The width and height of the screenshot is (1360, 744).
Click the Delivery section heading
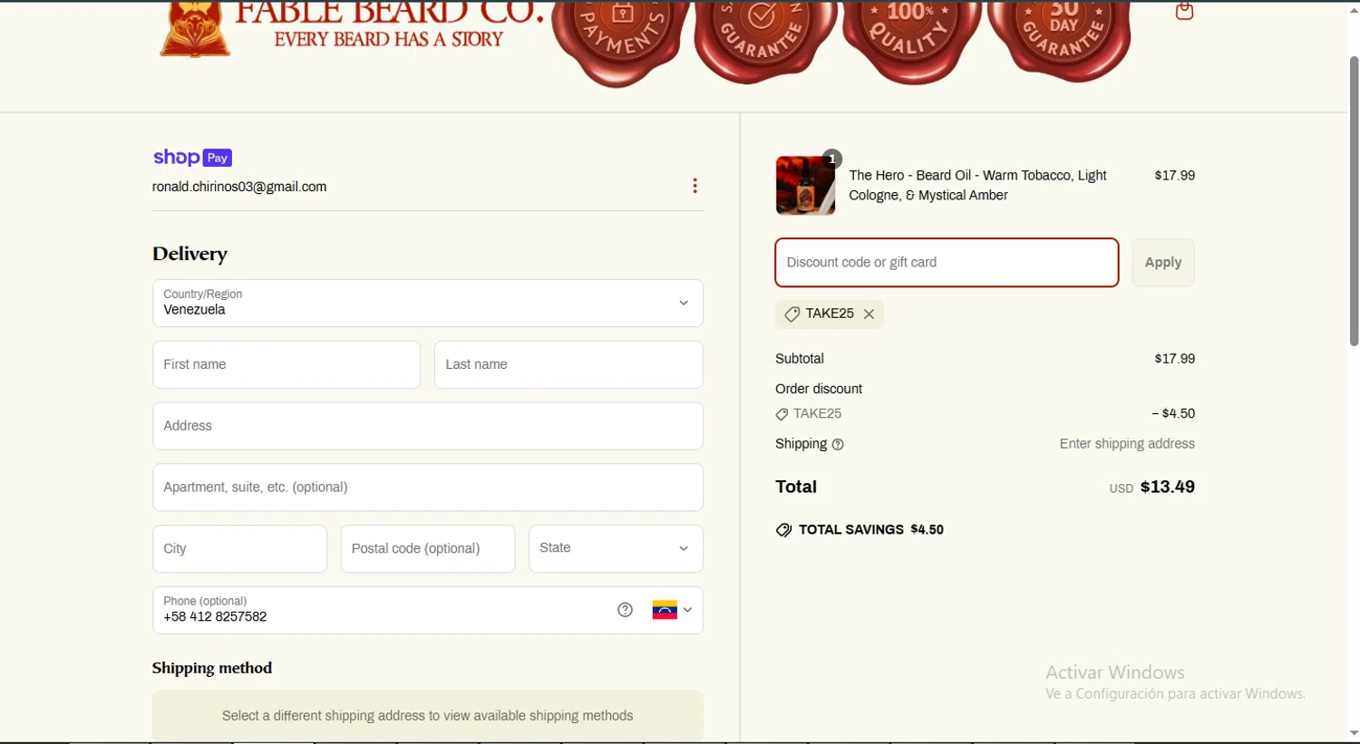click(190, 254)
